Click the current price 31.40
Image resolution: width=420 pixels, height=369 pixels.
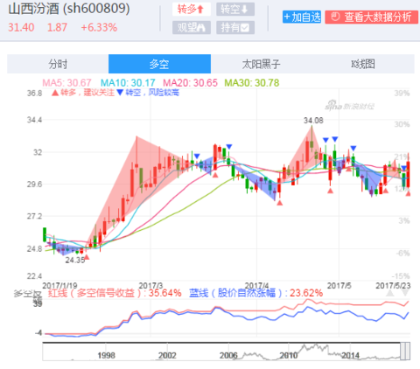point(21,28)
